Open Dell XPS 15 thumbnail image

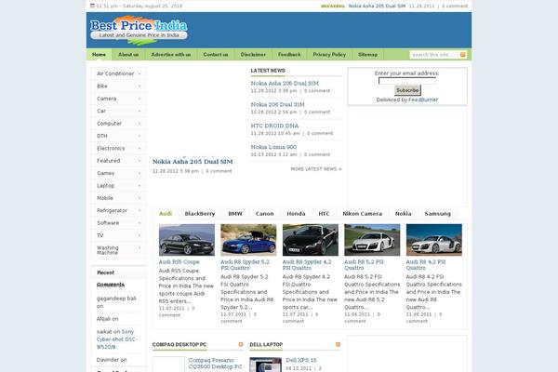[x=265, y=365]
